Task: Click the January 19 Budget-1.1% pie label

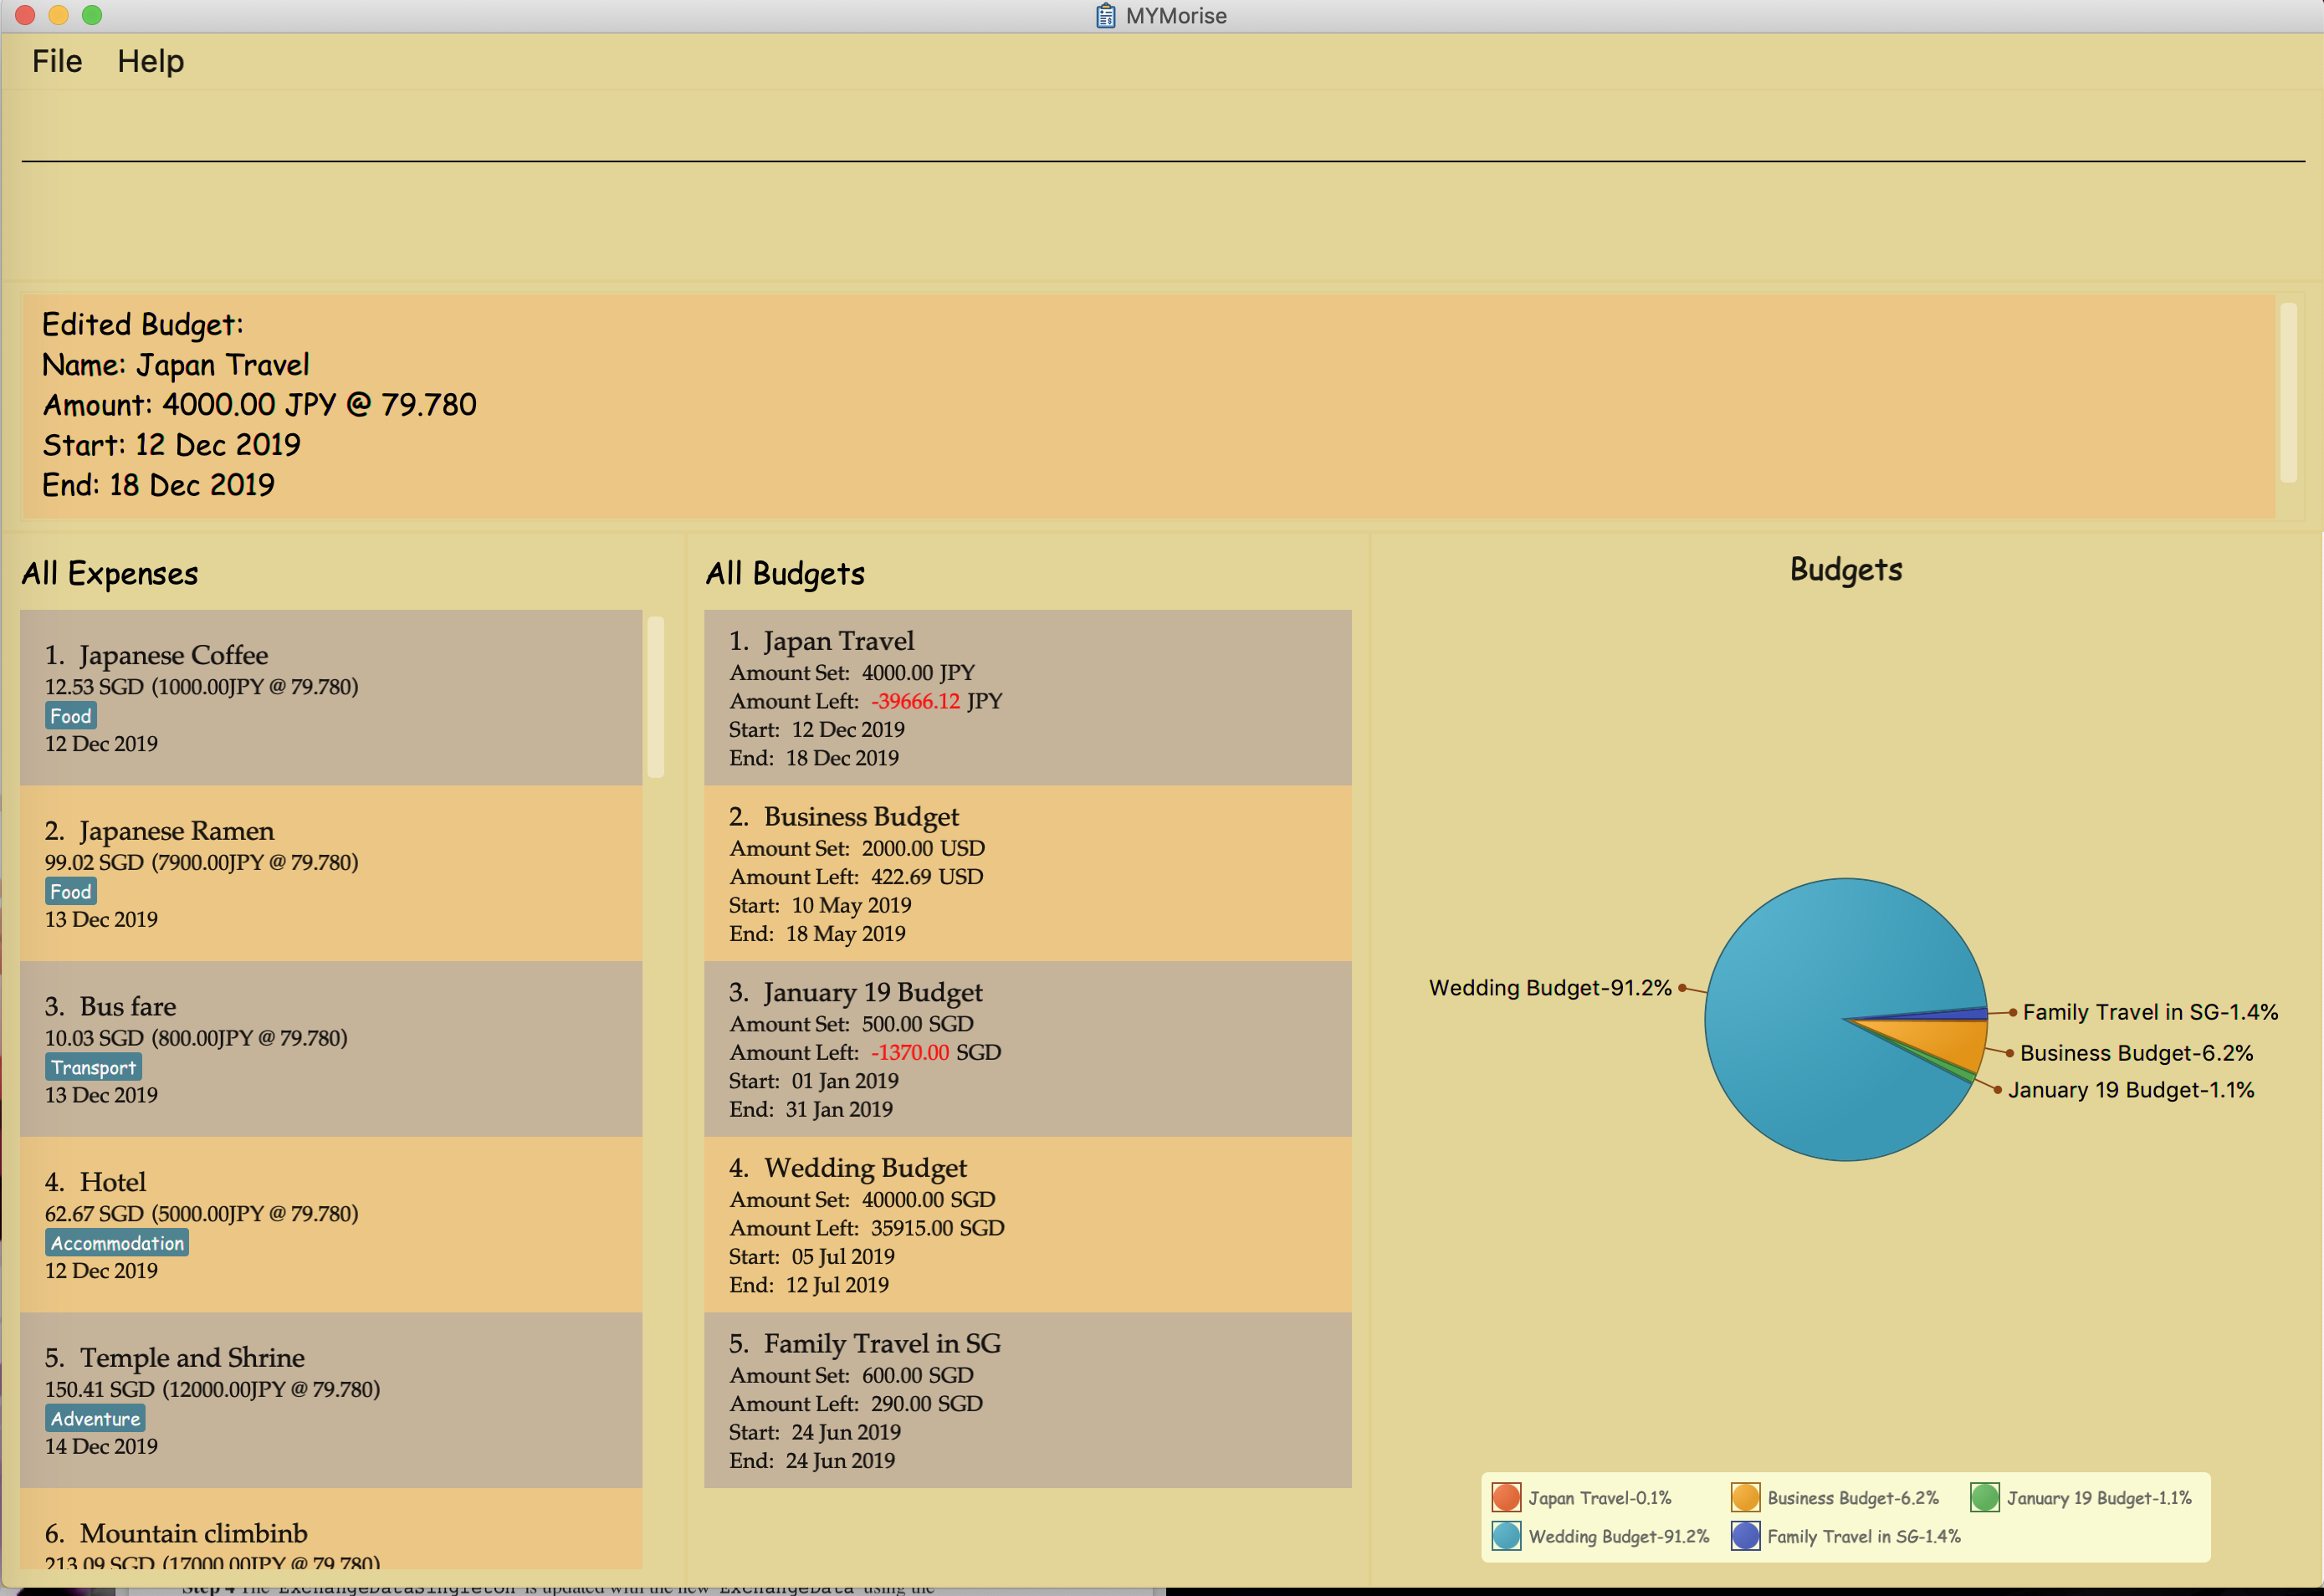Action: (x=2131, y=1090)
